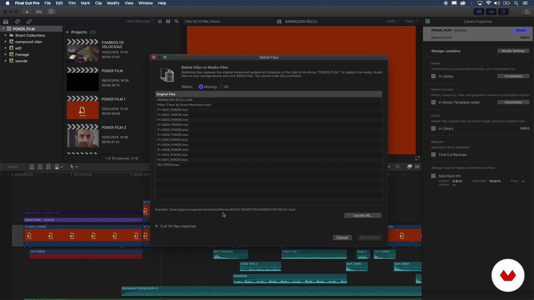The height and width of the screenshot is (300, 534).
Task: Click Consolidate for Media
Action: point(513,76)
